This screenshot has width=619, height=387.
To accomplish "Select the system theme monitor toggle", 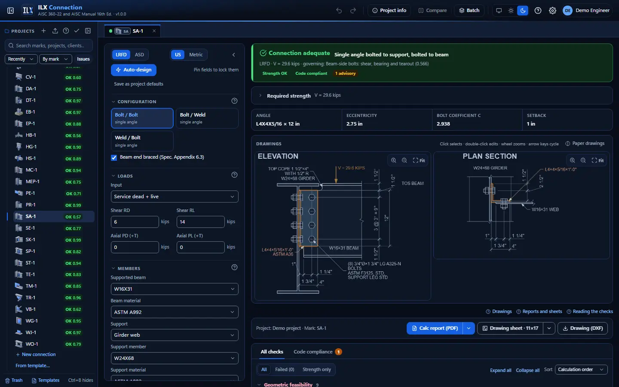I will [499, 10].
